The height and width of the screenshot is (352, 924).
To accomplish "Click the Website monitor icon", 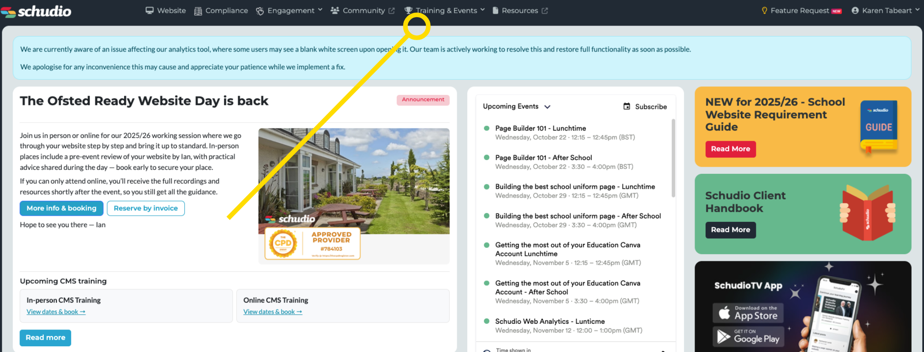I will [x=150, y=11].
